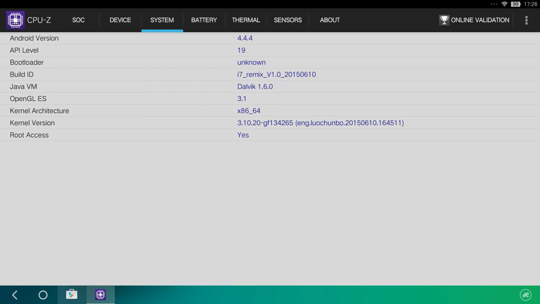Click the kernel value 3.10.20-gf134265

click(265, 123)
